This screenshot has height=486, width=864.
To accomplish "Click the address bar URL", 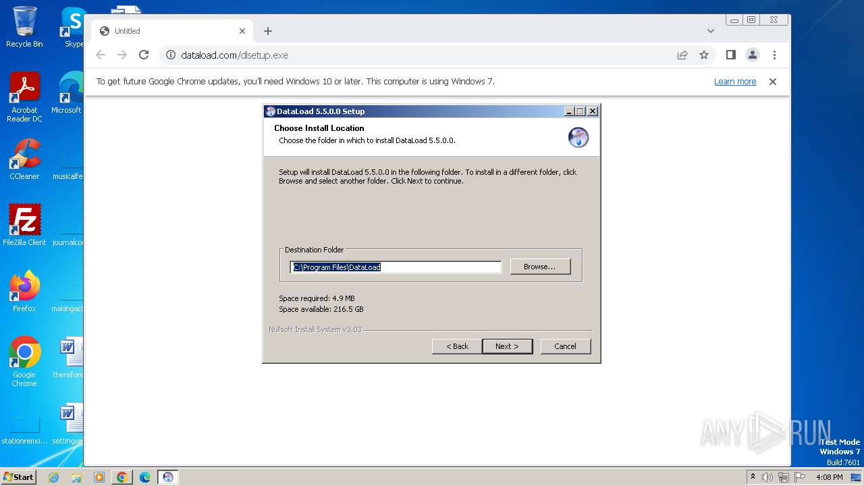I will click(234, 55).
